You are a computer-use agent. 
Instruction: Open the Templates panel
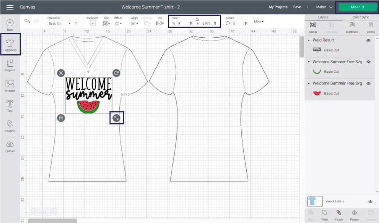(x=10, y=44)
